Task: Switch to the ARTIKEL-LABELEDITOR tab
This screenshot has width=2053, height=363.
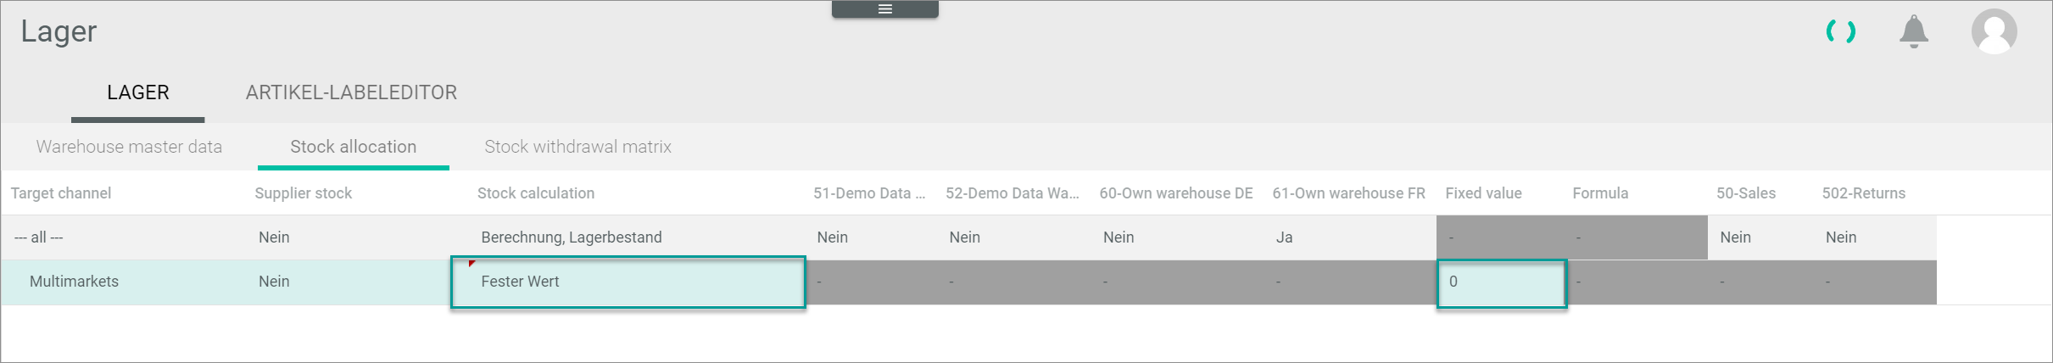Action: (x=351, y=92)
